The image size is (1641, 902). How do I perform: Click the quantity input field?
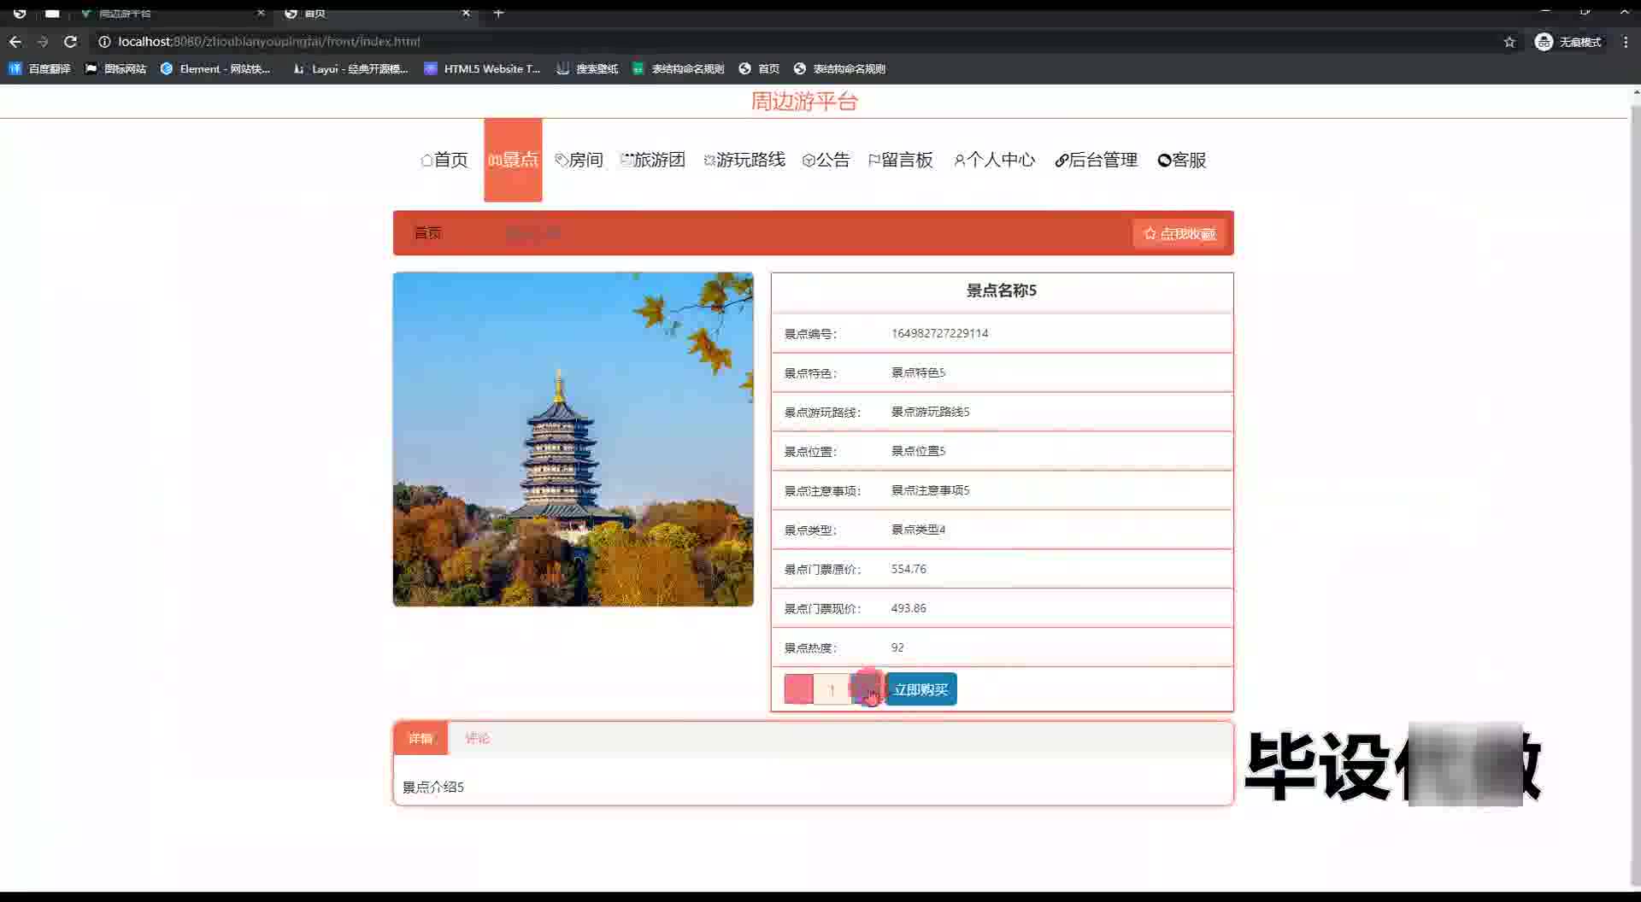pos(832,689)
